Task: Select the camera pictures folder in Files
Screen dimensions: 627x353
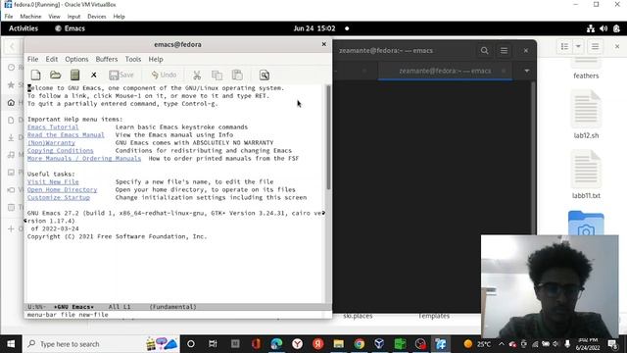Action: (x=586, y=223)
